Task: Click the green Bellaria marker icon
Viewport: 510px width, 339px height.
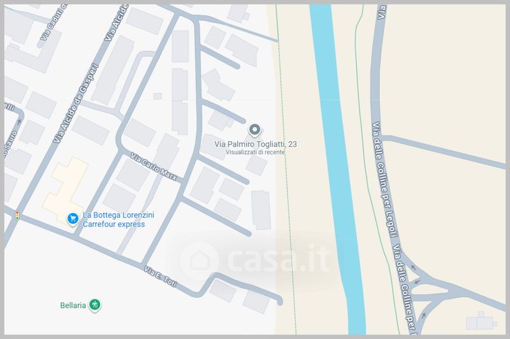Action: pos(95,305)
